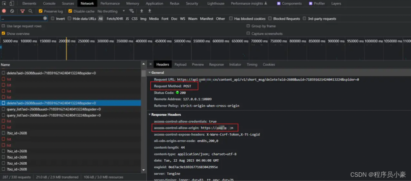The image size is (411, 181).
Task: Filter requests by CSS type
Action: pyautogui.click(x=134, y=19)
